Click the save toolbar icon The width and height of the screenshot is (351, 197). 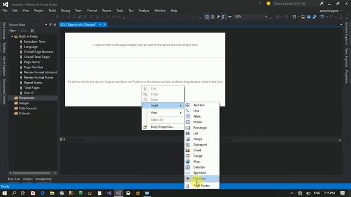(x=309, y=17)
